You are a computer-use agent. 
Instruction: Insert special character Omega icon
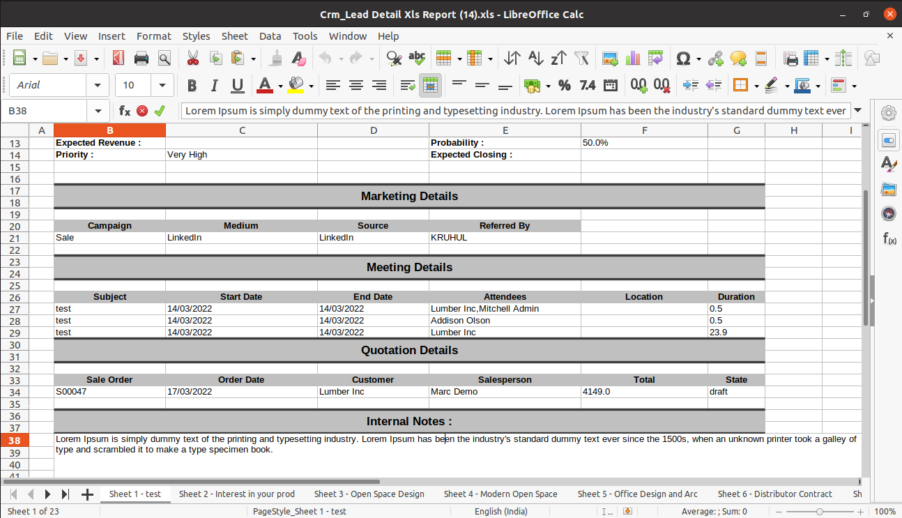(684, 59)
